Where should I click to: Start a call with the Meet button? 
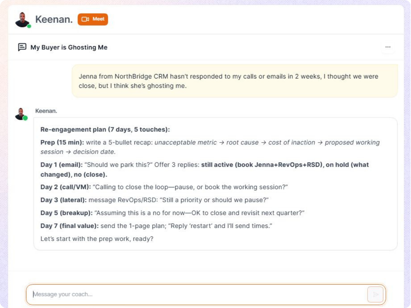(93, 19)
